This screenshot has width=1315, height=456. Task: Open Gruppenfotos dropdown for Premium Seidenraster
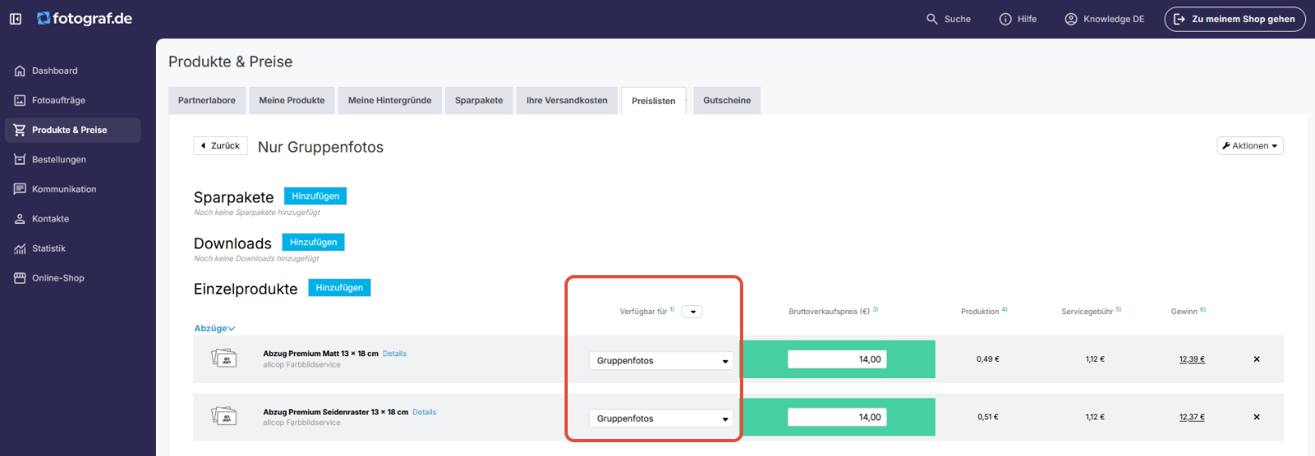pyautogui.click(x=661, y=419)
